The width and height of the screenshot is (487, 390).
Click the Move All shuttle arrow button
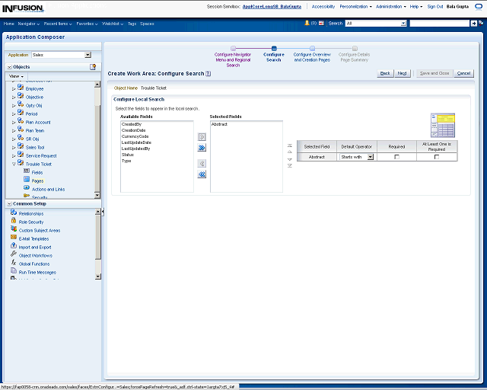coord(202,148)
